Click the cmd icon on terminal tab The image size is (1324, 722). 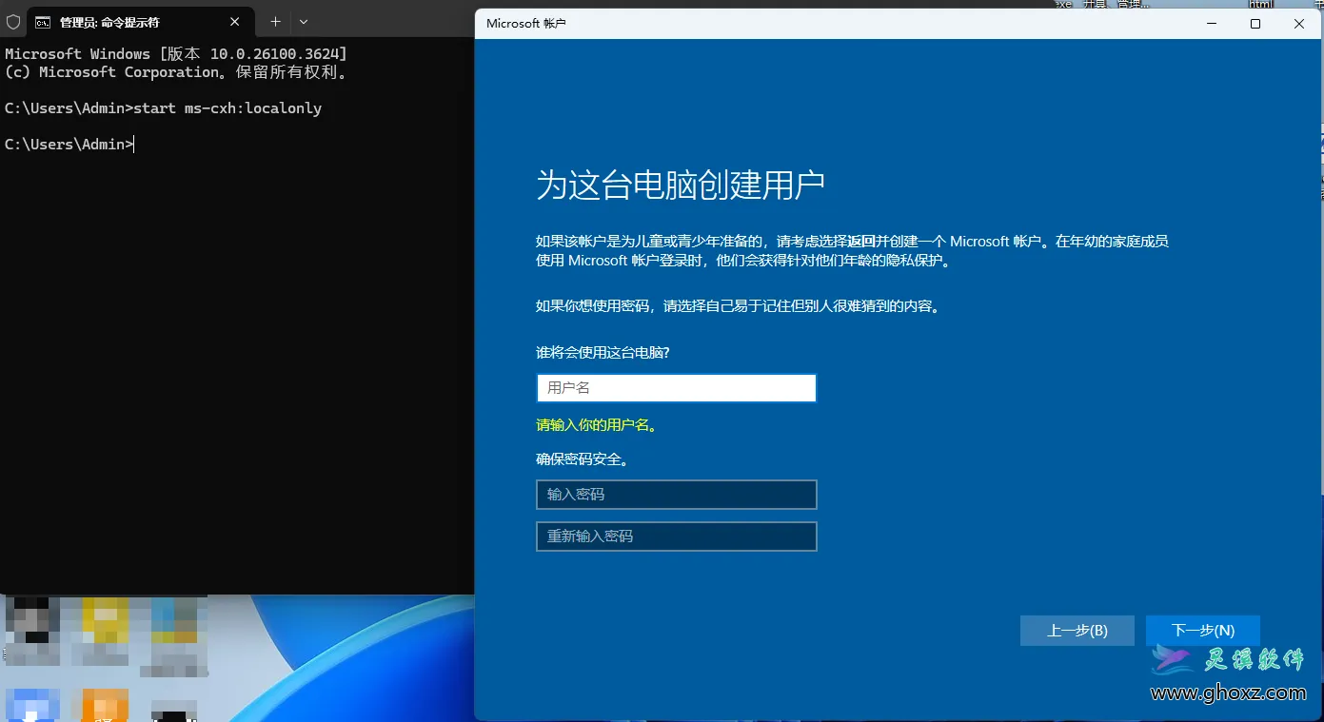click(43, 22)
